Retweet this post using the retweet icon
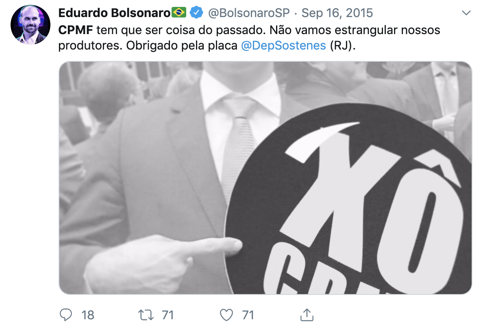The image size is (483, 329). point(146,315)
